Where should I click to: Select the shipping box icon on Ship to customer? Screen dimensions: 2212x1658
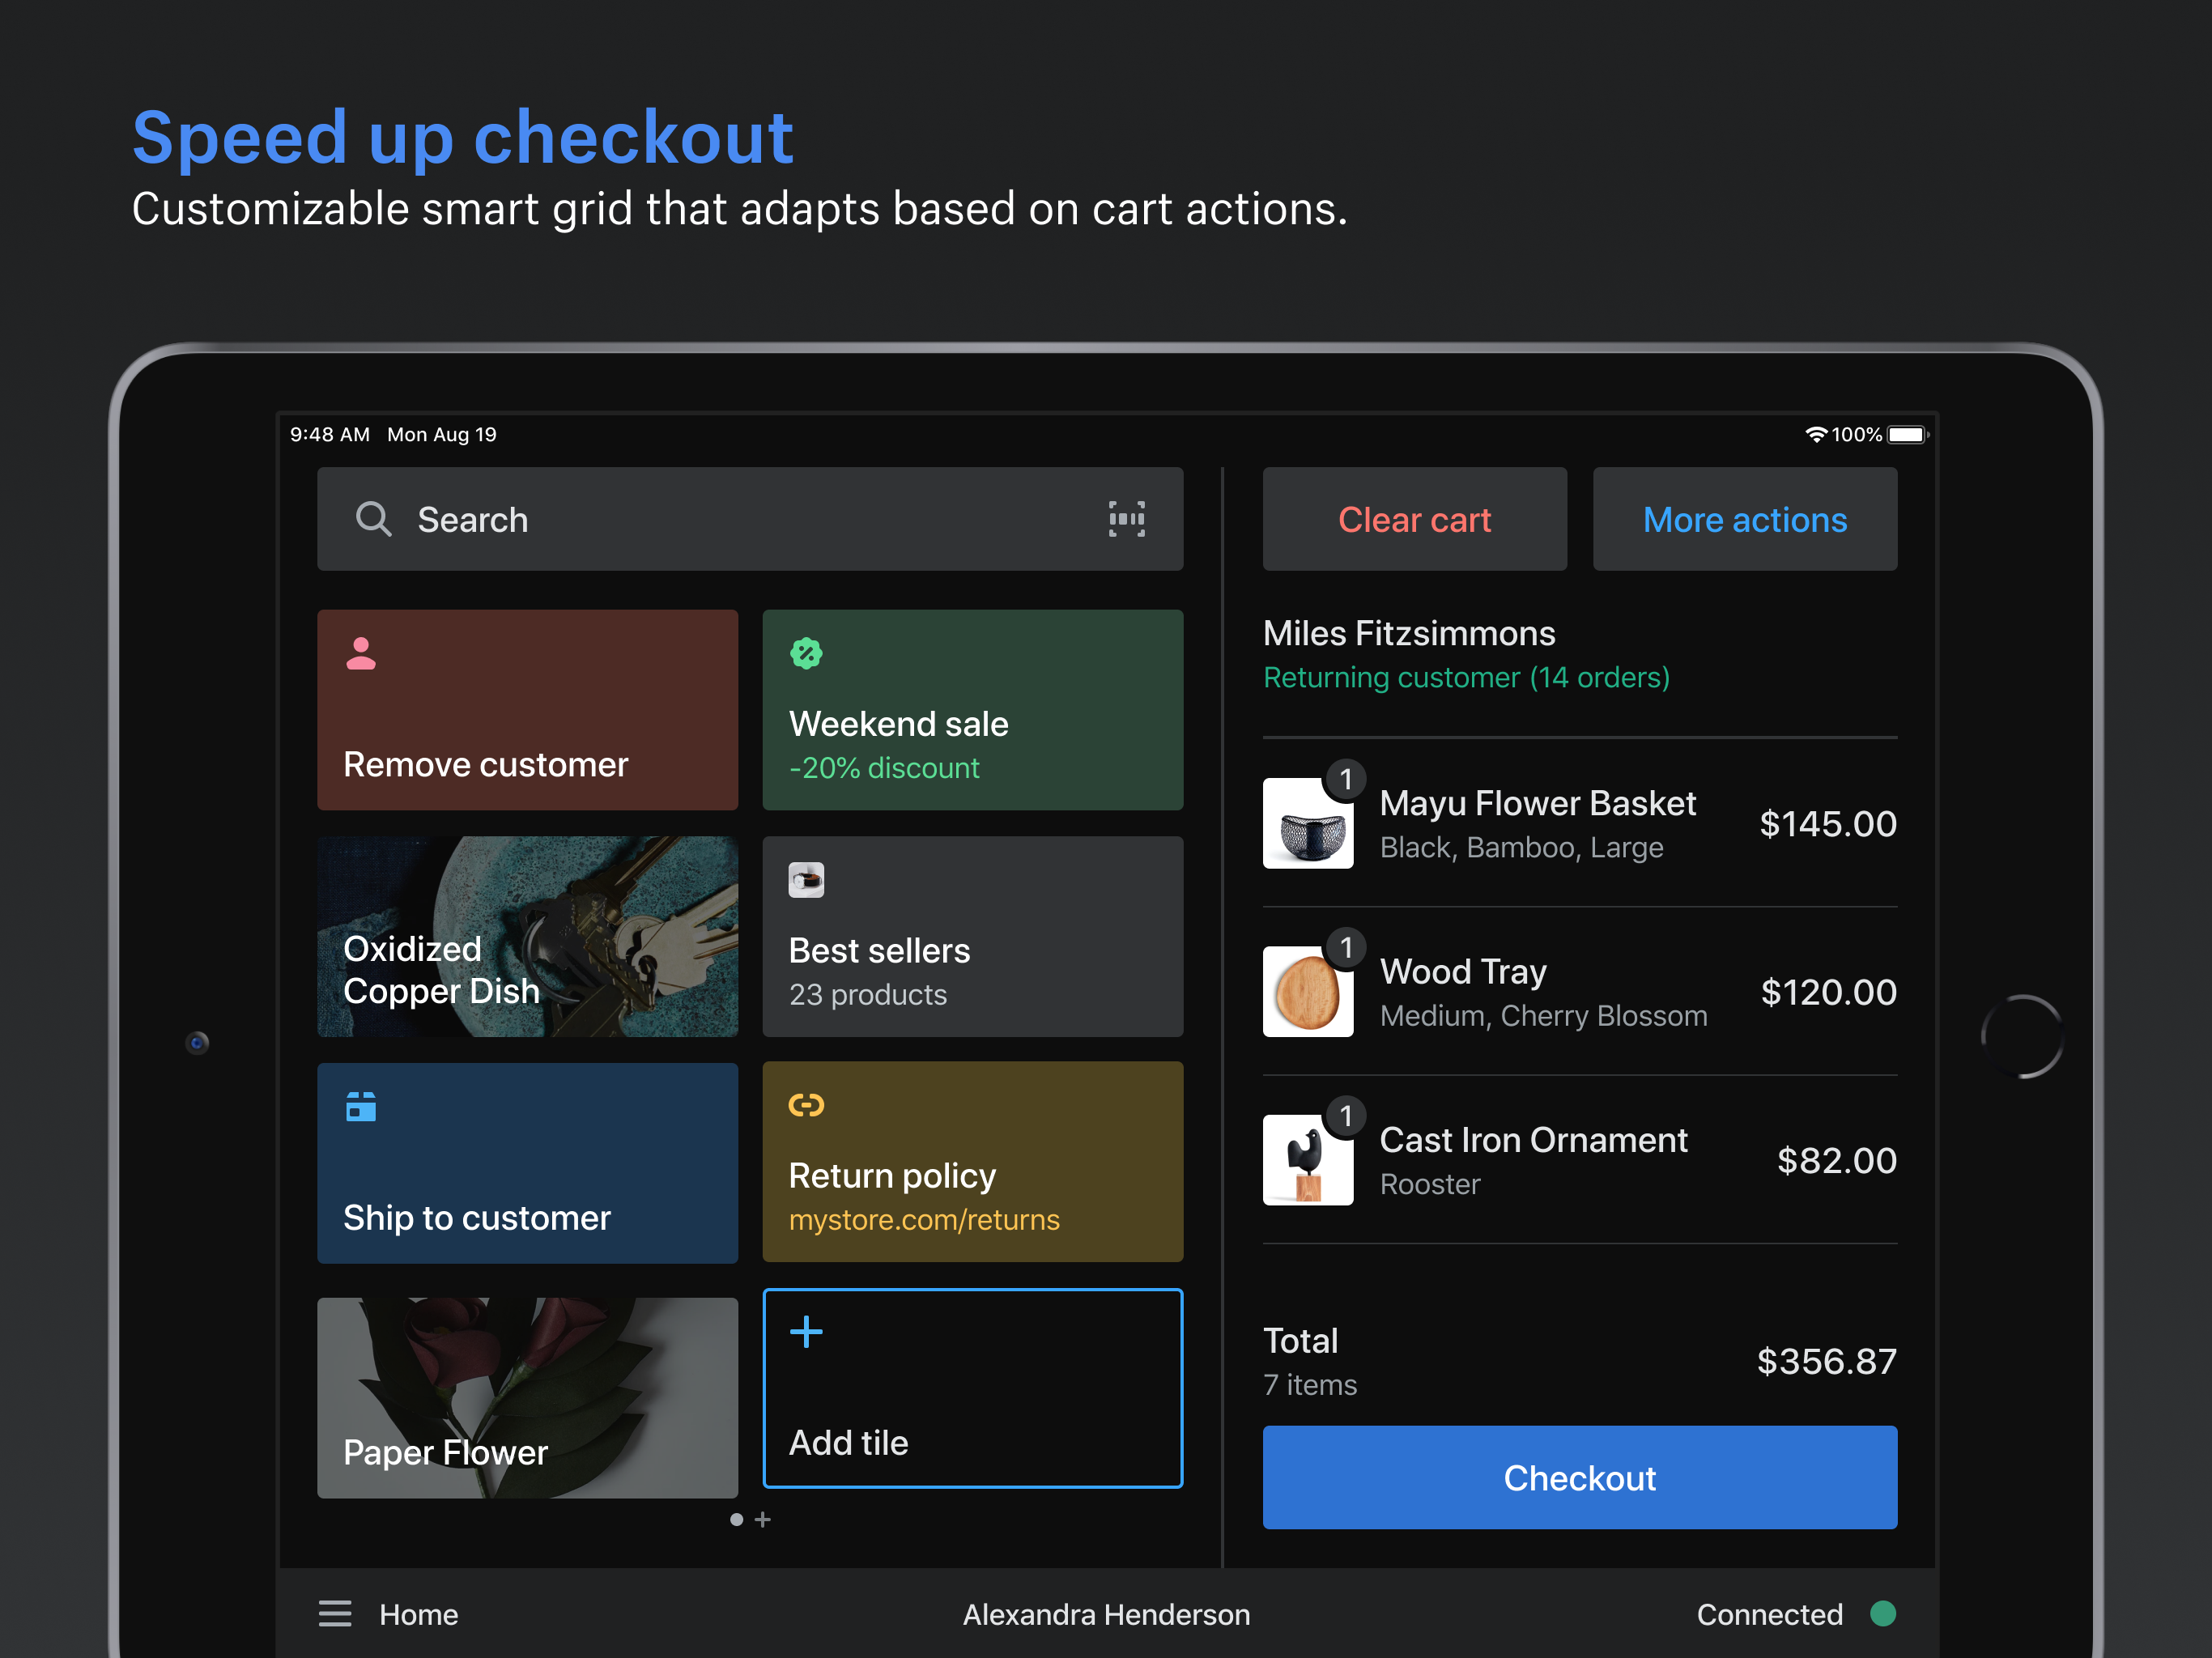point(360,1106)
